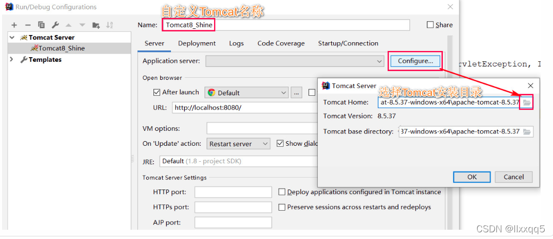
Task: Click the HTTPs port field
Action: pos(233,207)
